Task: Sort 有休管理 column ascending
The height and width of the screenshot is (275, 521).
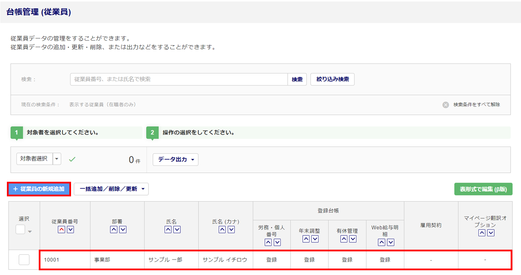Action: 343,239
